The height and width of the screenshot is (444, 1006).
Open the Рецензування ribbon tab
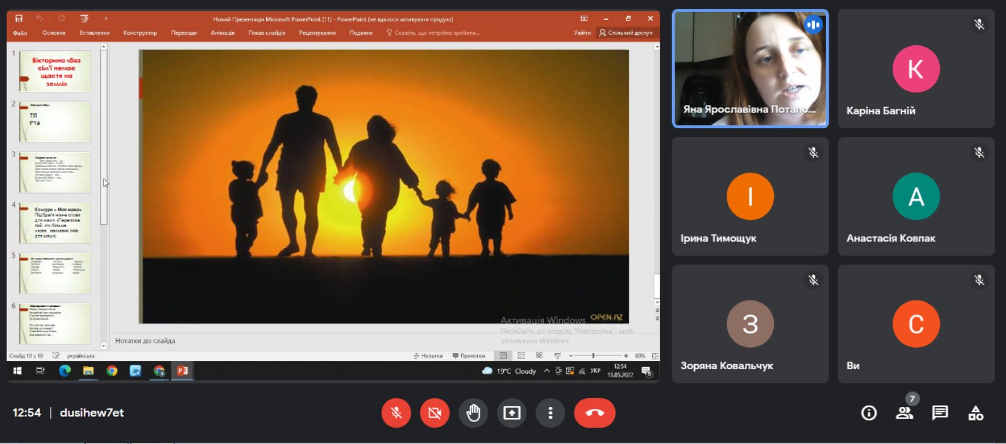(x=318, y=33)
